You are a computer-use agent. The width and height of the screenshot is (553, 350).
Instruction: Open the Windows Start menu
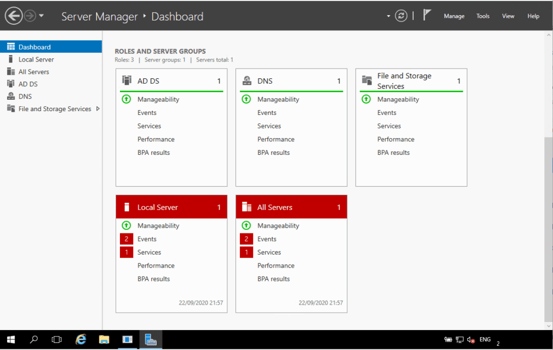click(x=11, y=339)
